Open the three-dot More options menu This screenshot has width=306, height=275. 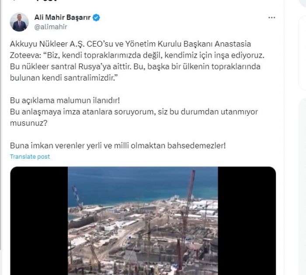[271, 17]
